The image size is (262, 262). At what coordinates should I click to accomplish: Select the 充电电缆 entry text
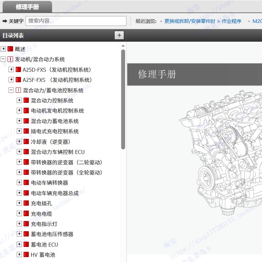(x=42, y=214)
